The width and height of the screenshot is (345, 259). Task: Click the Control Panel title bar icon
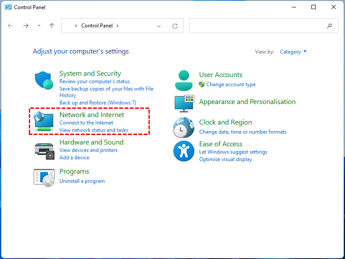[x=8, y=7]
